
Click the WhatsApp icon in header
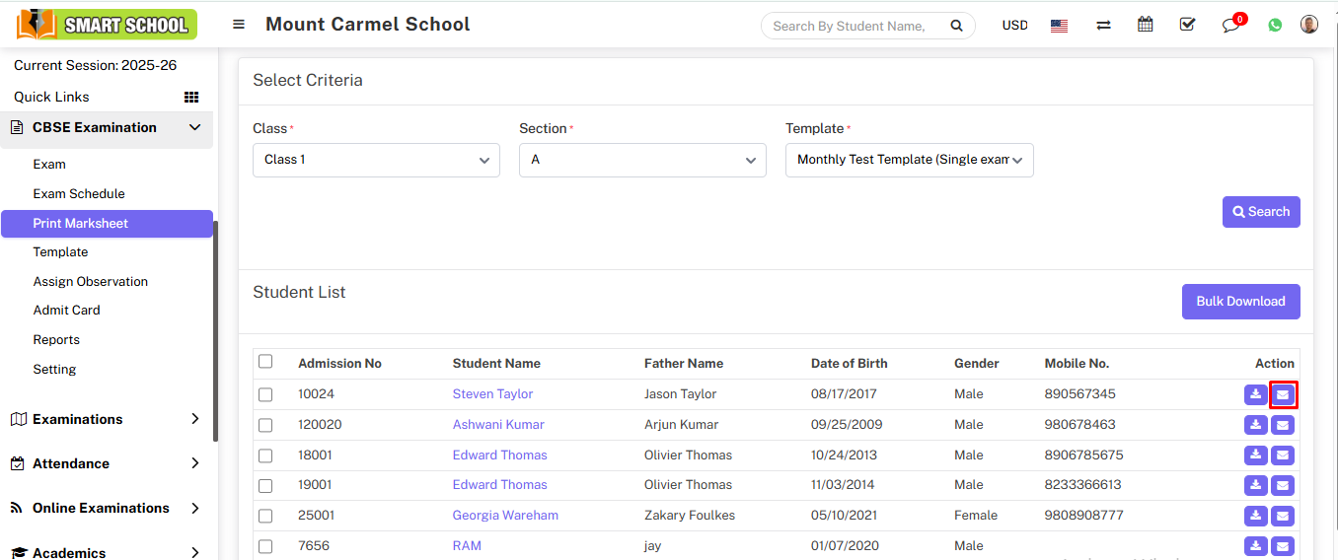(1275, 26)
